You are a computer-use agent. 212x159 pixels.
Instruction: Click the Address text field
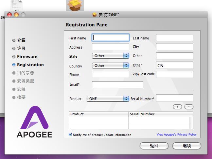[111, 47]
